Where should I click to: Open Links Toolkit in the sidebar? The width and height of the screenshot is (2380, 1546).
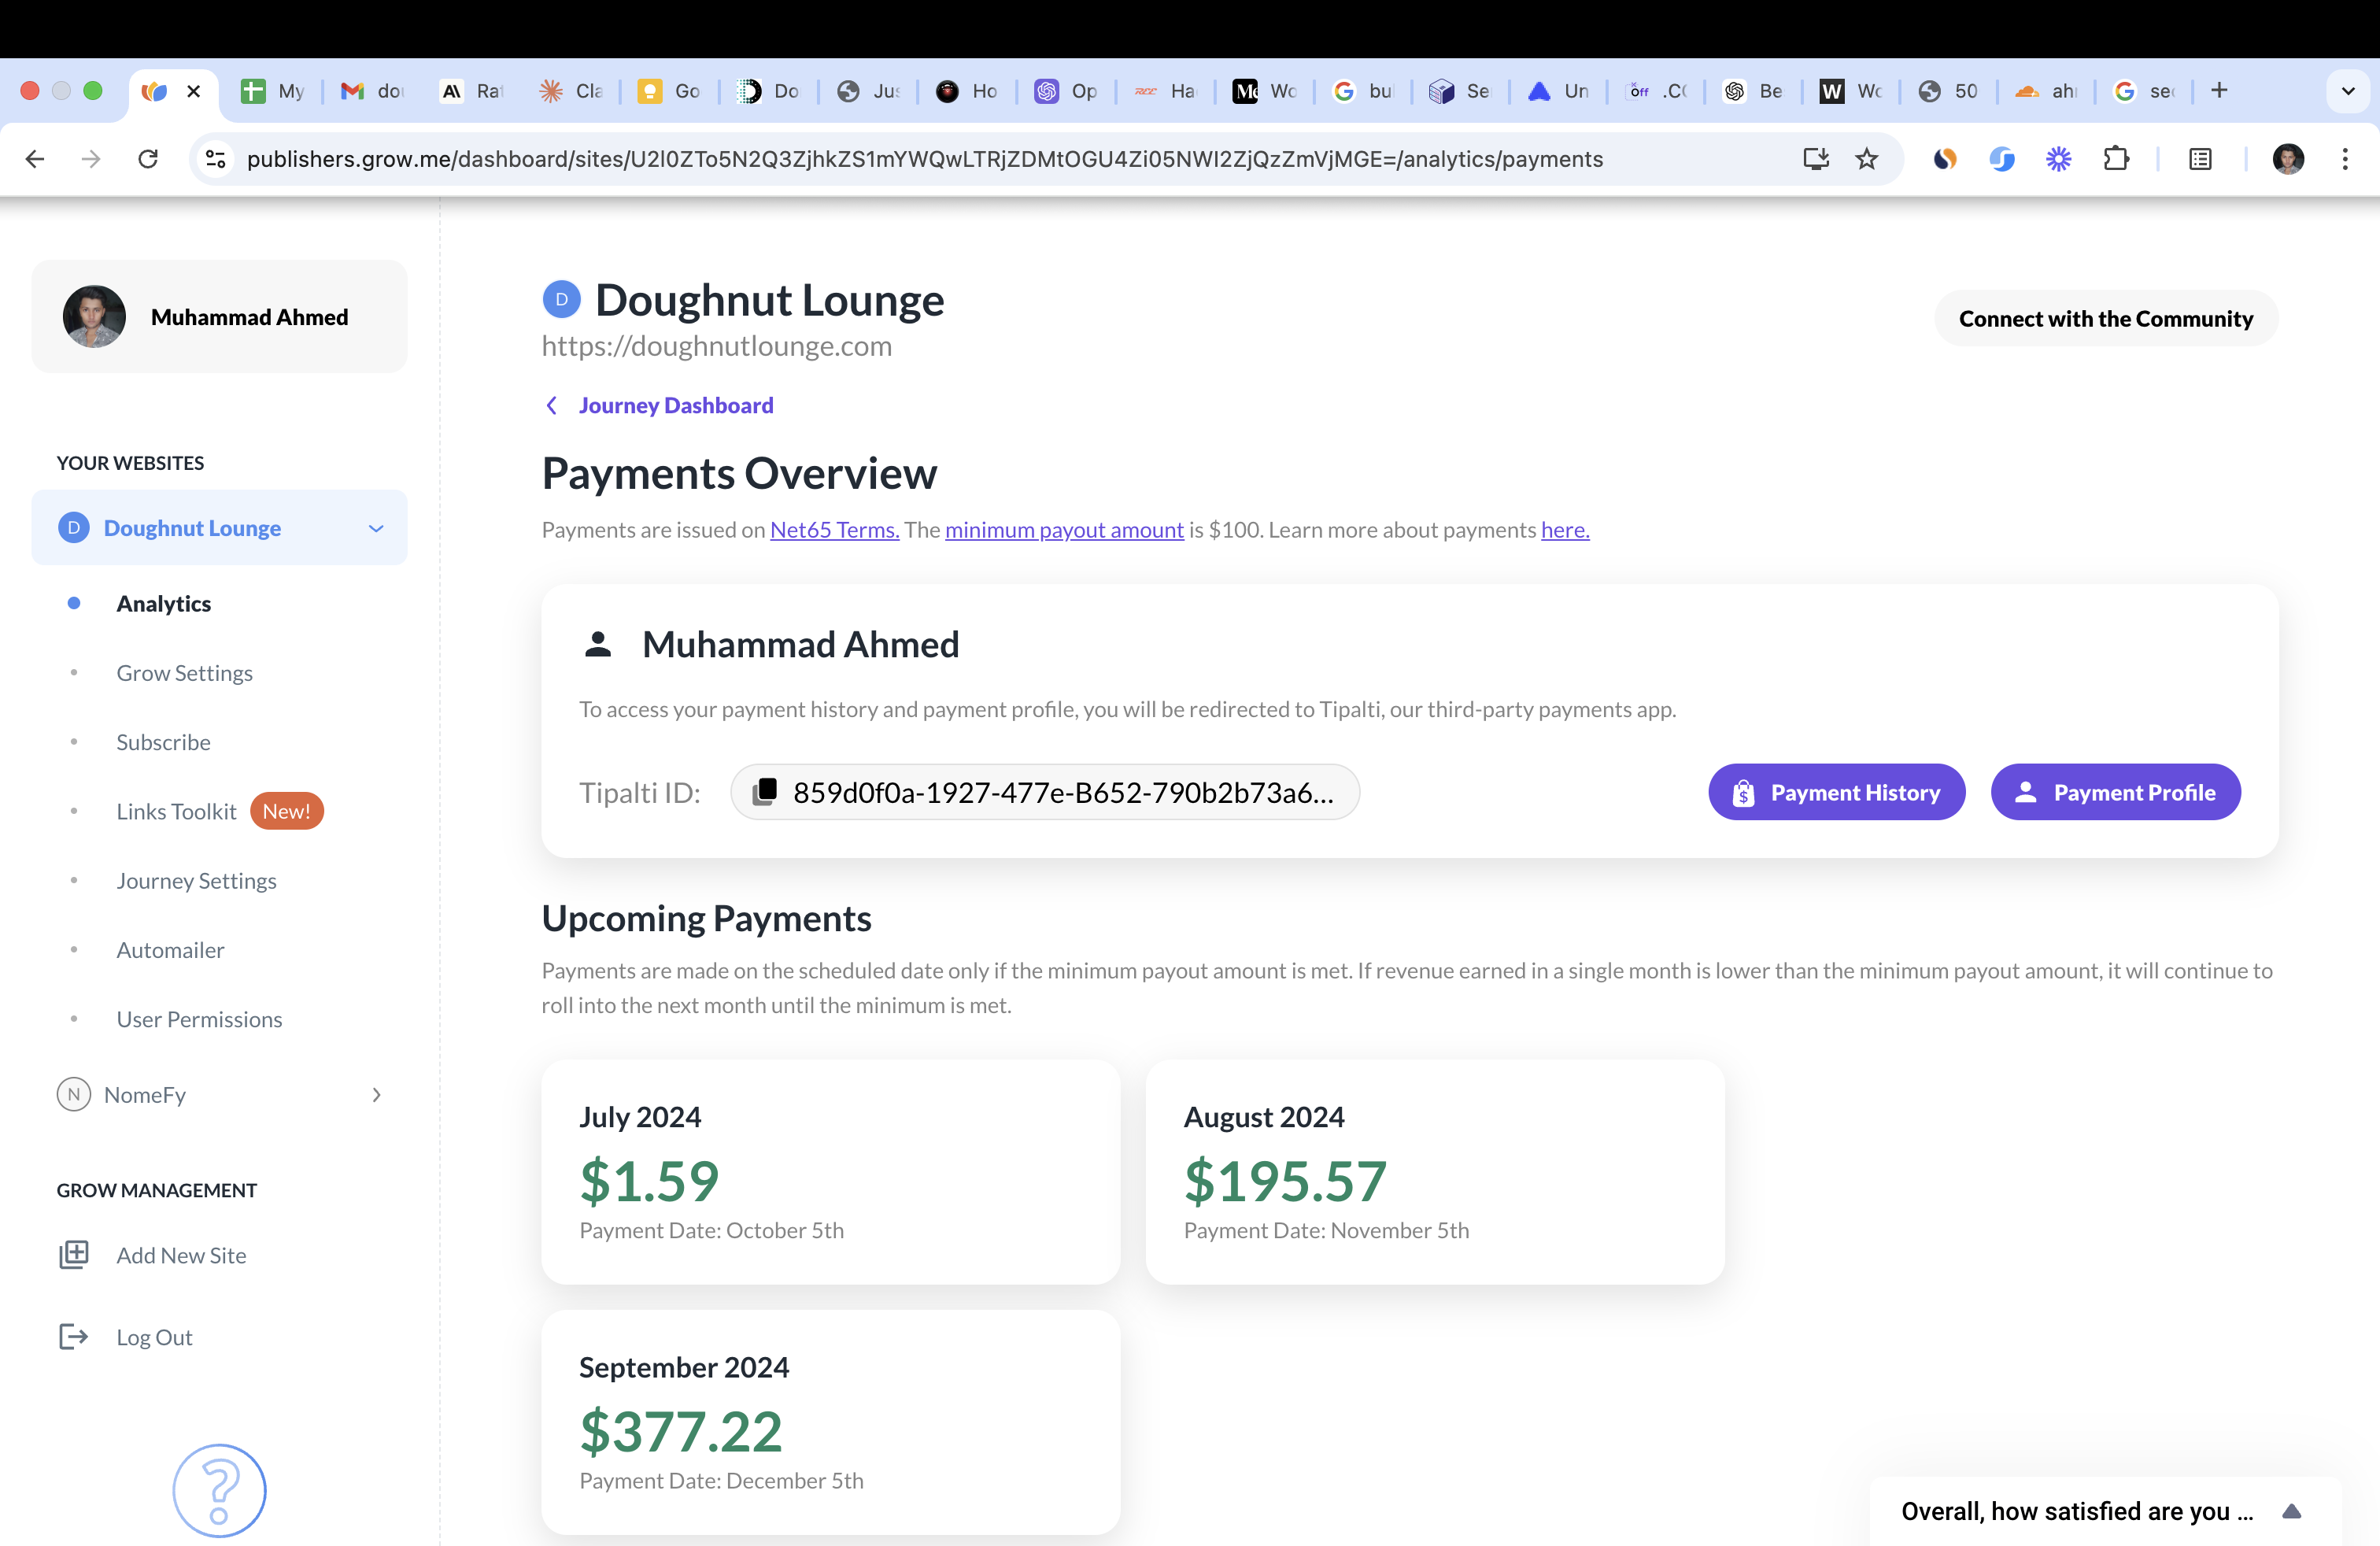point(176,811)
